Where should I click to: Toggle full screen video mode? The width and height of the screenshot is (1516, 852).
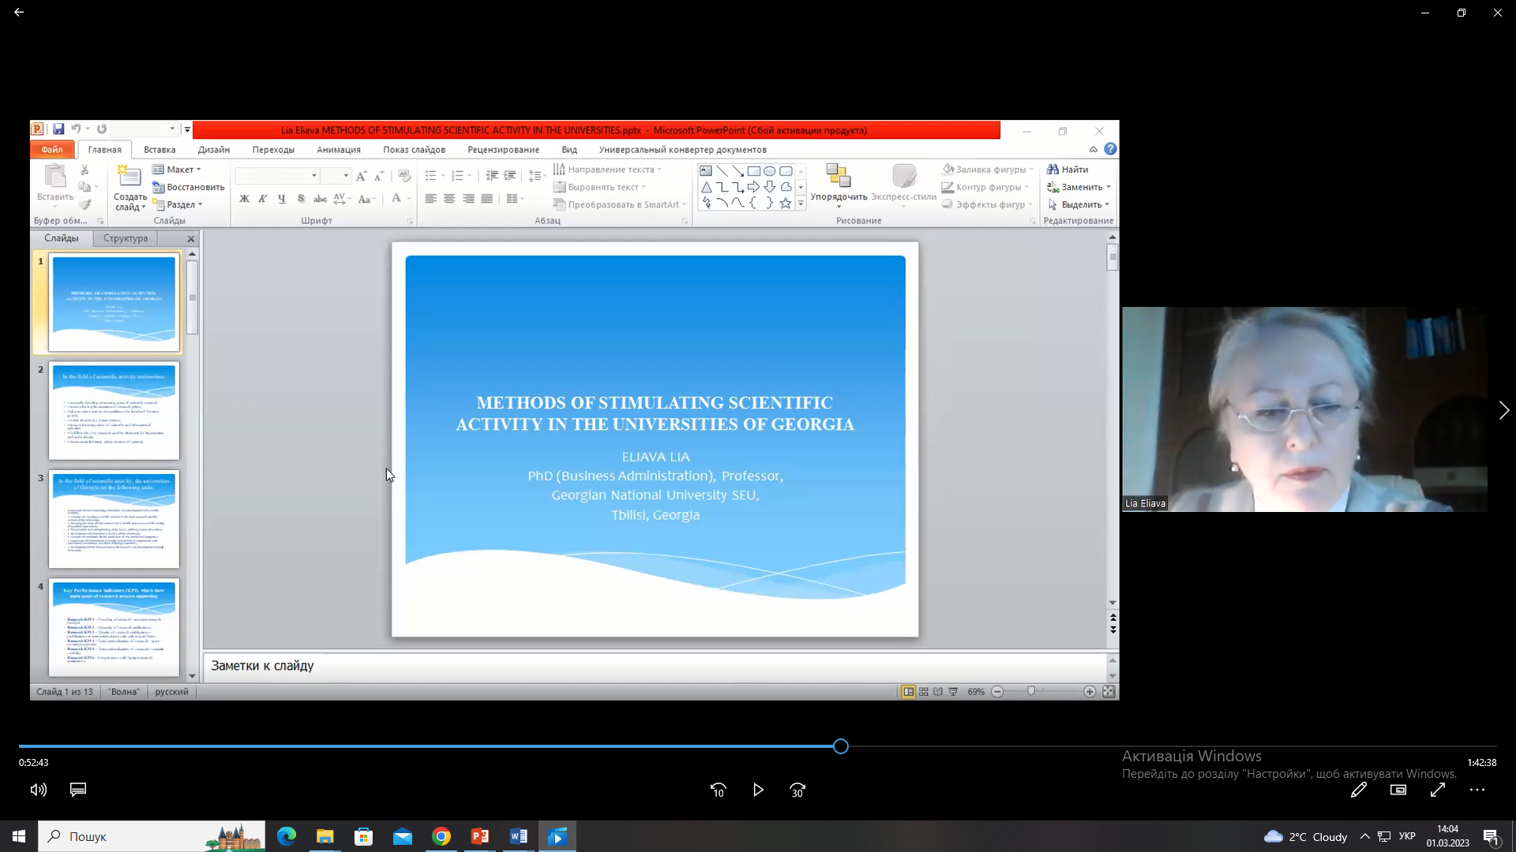(1438, 790)
